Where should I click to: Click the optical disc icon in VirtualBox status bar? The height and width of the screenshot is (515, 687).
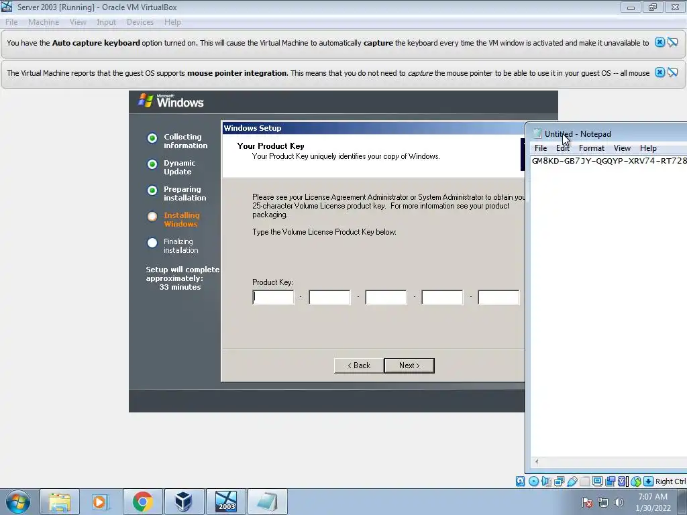[x=533, y=481]
